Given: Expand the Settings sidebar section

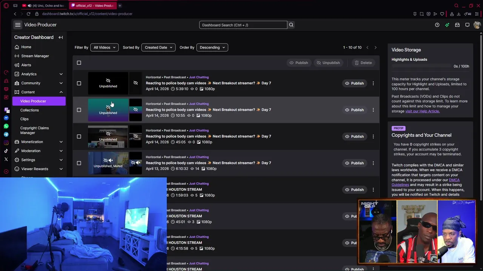Looking at the screenshot, I should point(39,160).
